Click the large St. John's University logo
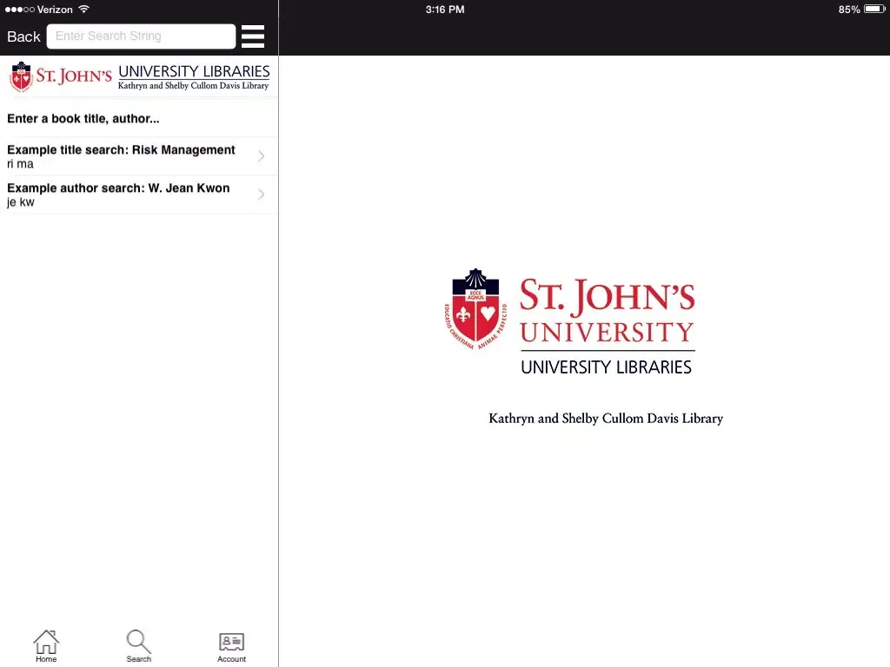Screen dimensions: 890x667 coord(570,321)
